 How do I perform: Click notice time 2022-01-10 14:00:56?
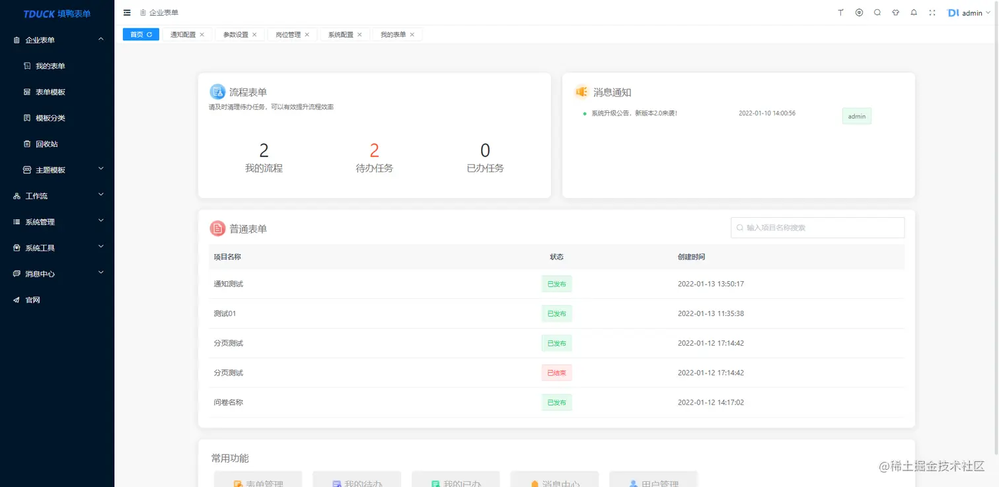[767, 114]
